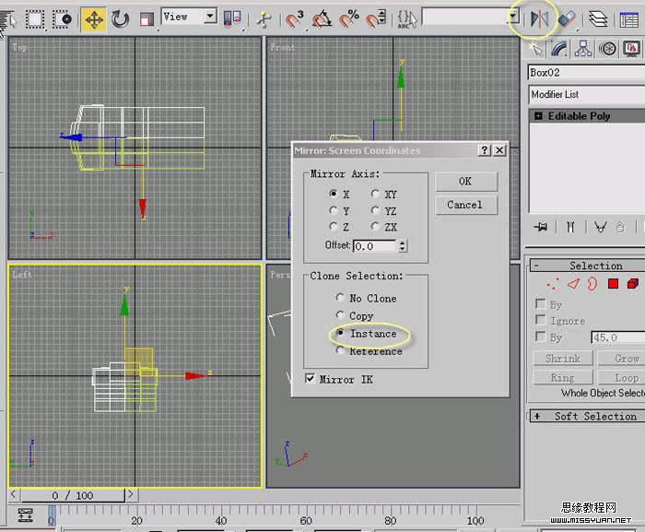Click Make Unique icon in modifier stack

pyautogui.click(x=600, y=227)
